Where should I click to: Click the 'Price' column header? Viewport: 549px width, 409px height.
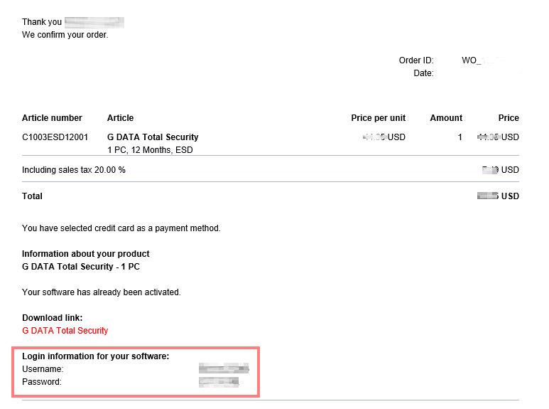509,118
